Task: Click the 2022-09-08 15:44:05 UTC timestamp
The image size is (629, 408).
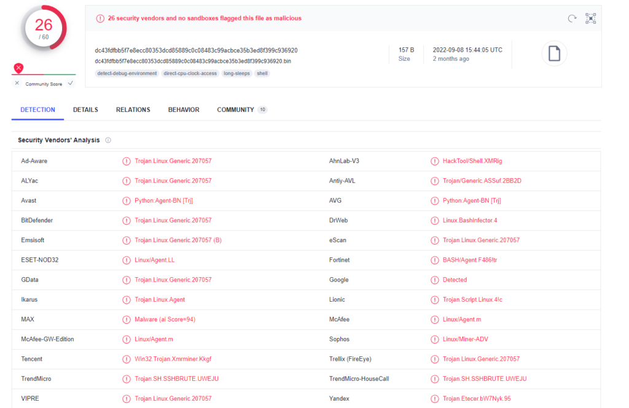Action: [x=467, y=50]
